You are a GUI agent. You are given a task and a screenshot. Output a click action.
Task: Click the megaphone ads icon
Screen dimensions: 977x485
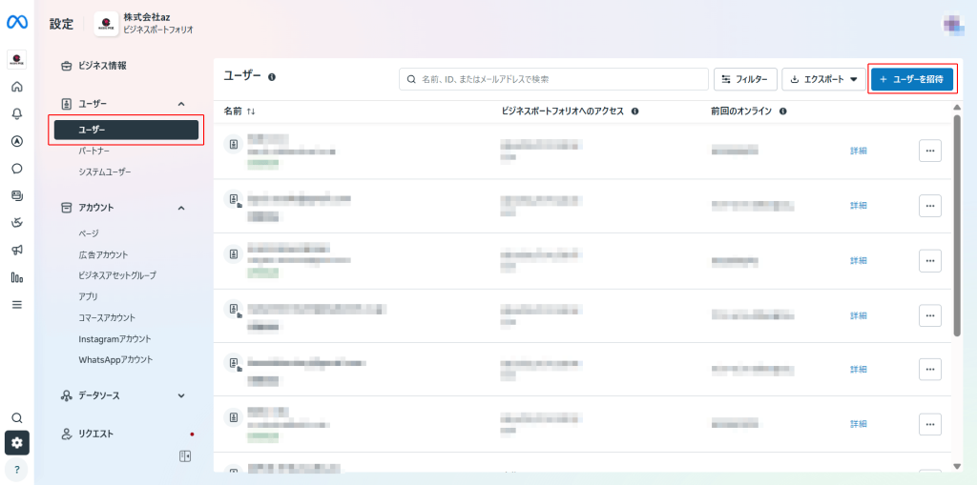[x=16, y=250]
